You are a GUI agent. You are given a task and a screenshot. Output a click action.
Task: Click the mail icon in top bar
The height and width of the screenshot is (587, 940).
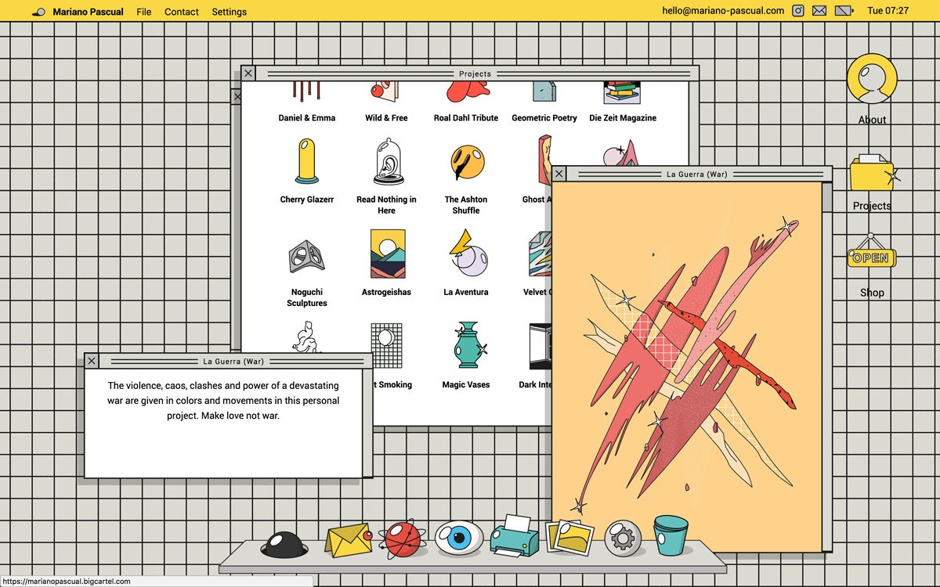click(x=819, y=11)
